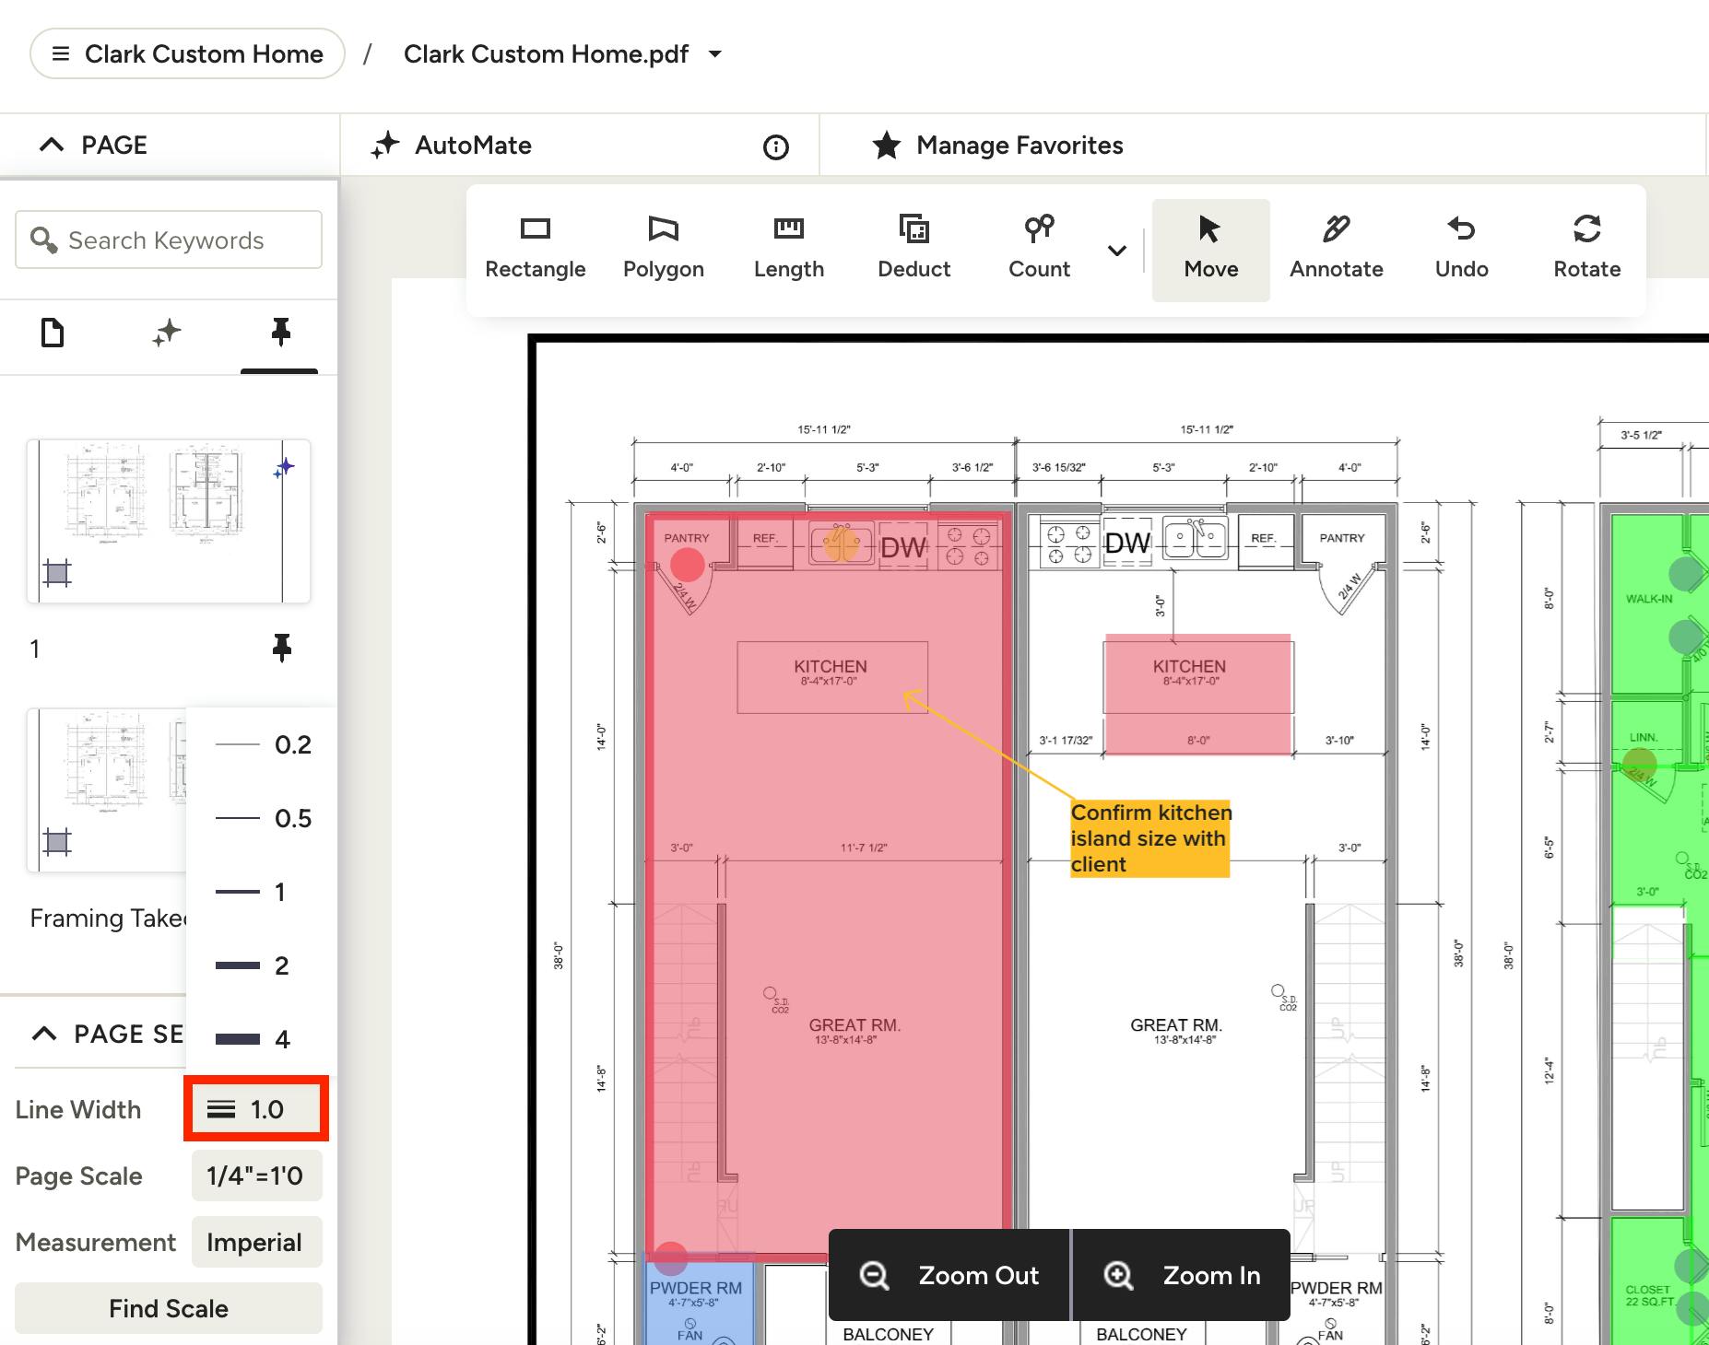Click the "WALK-IN" closet label
Image resolution: width=1709 pixels, height=1345 pixels.
click(1649, 599)
